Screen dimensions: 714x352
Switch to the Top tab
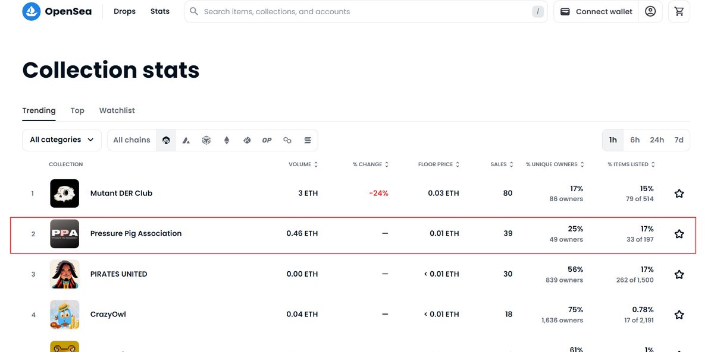77,110
